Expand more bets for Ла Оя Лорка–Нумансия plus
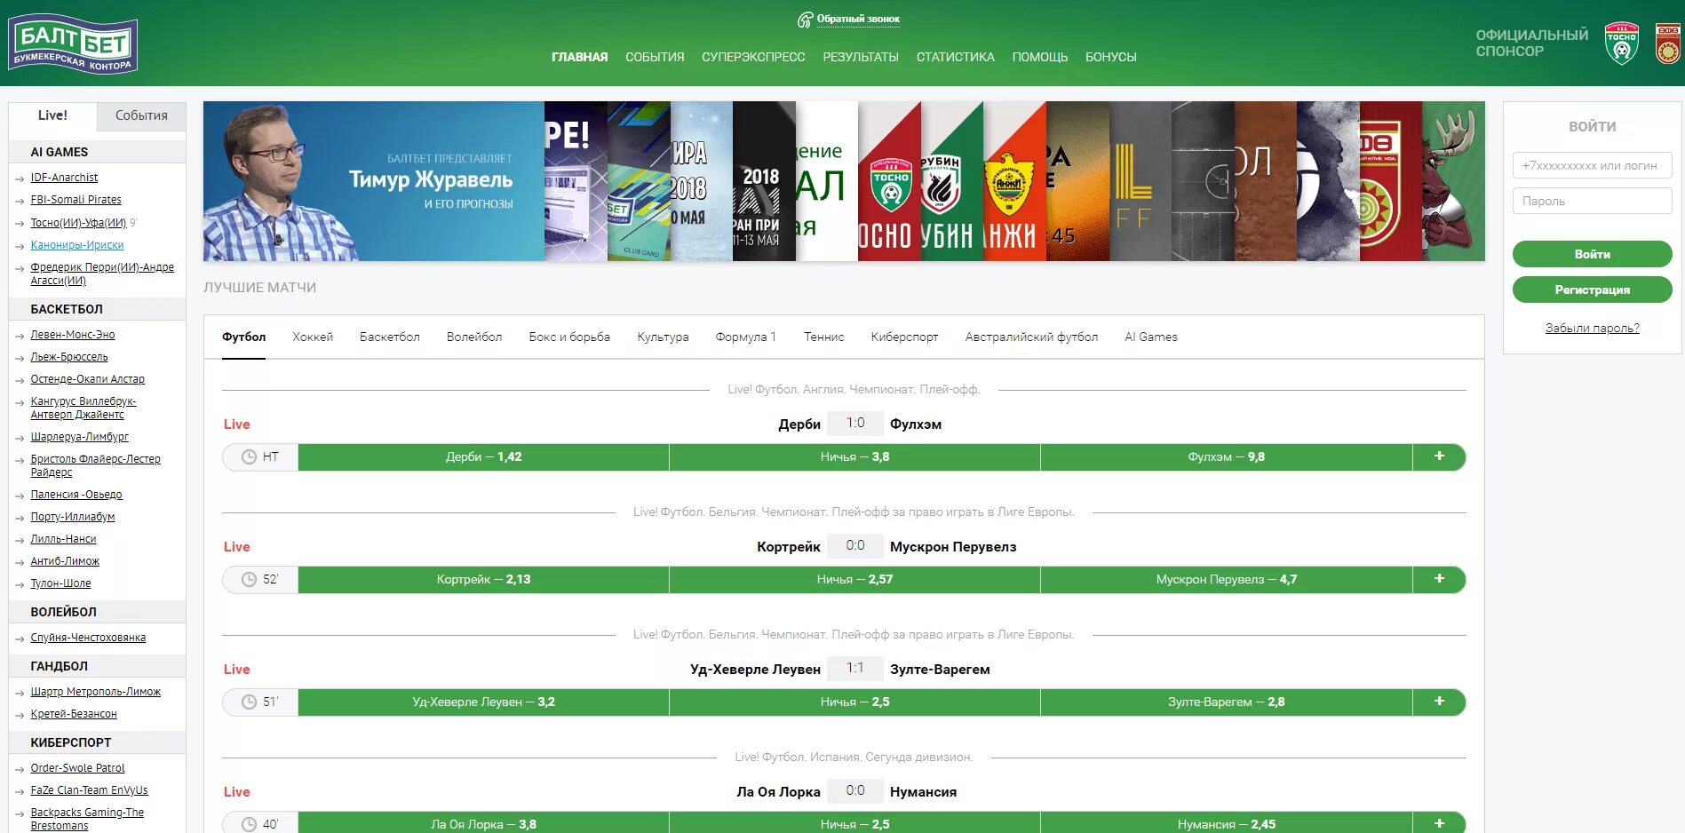Viewport: 1685px width, 833px height. pyautogui.click(x=1439, y=823)
